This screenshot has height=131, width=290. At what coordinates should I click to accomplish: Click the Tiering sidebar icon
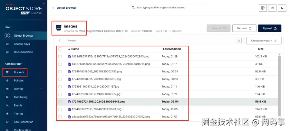7,114
